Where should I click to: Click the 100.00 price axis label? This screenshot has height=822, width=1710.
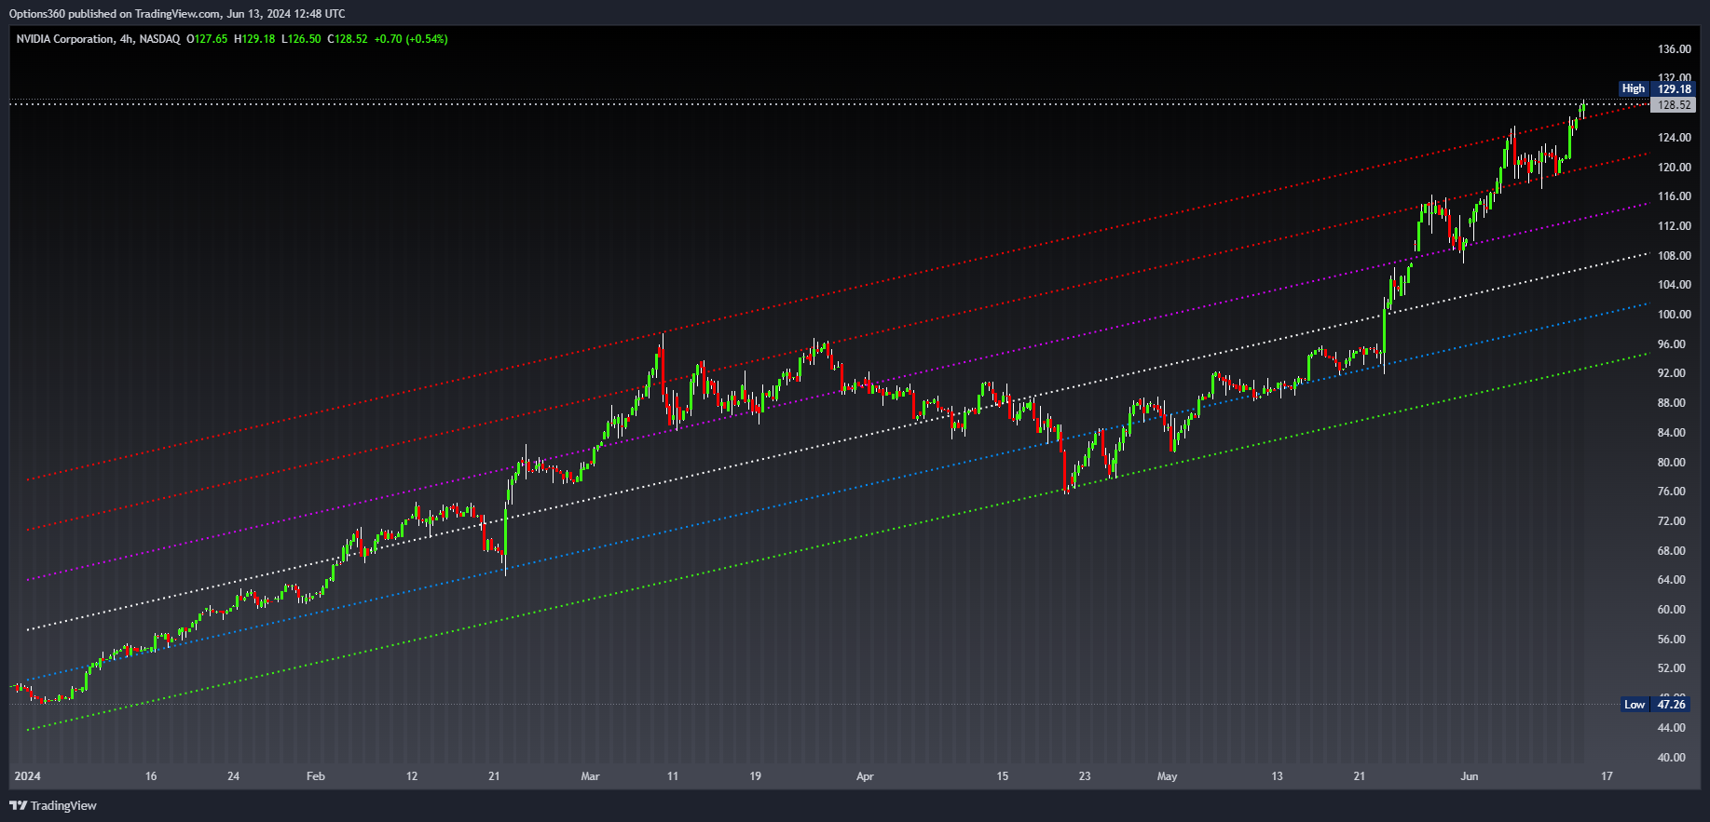tap(1675, 315)
